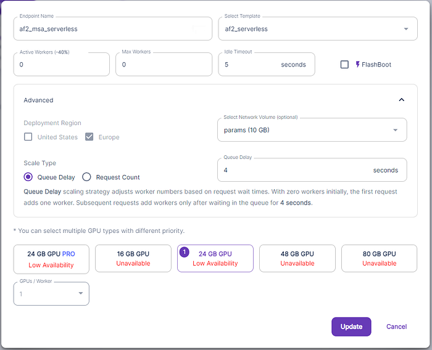Click the Max Workers input field
432x350 pixels.
(x=163, y=65)
